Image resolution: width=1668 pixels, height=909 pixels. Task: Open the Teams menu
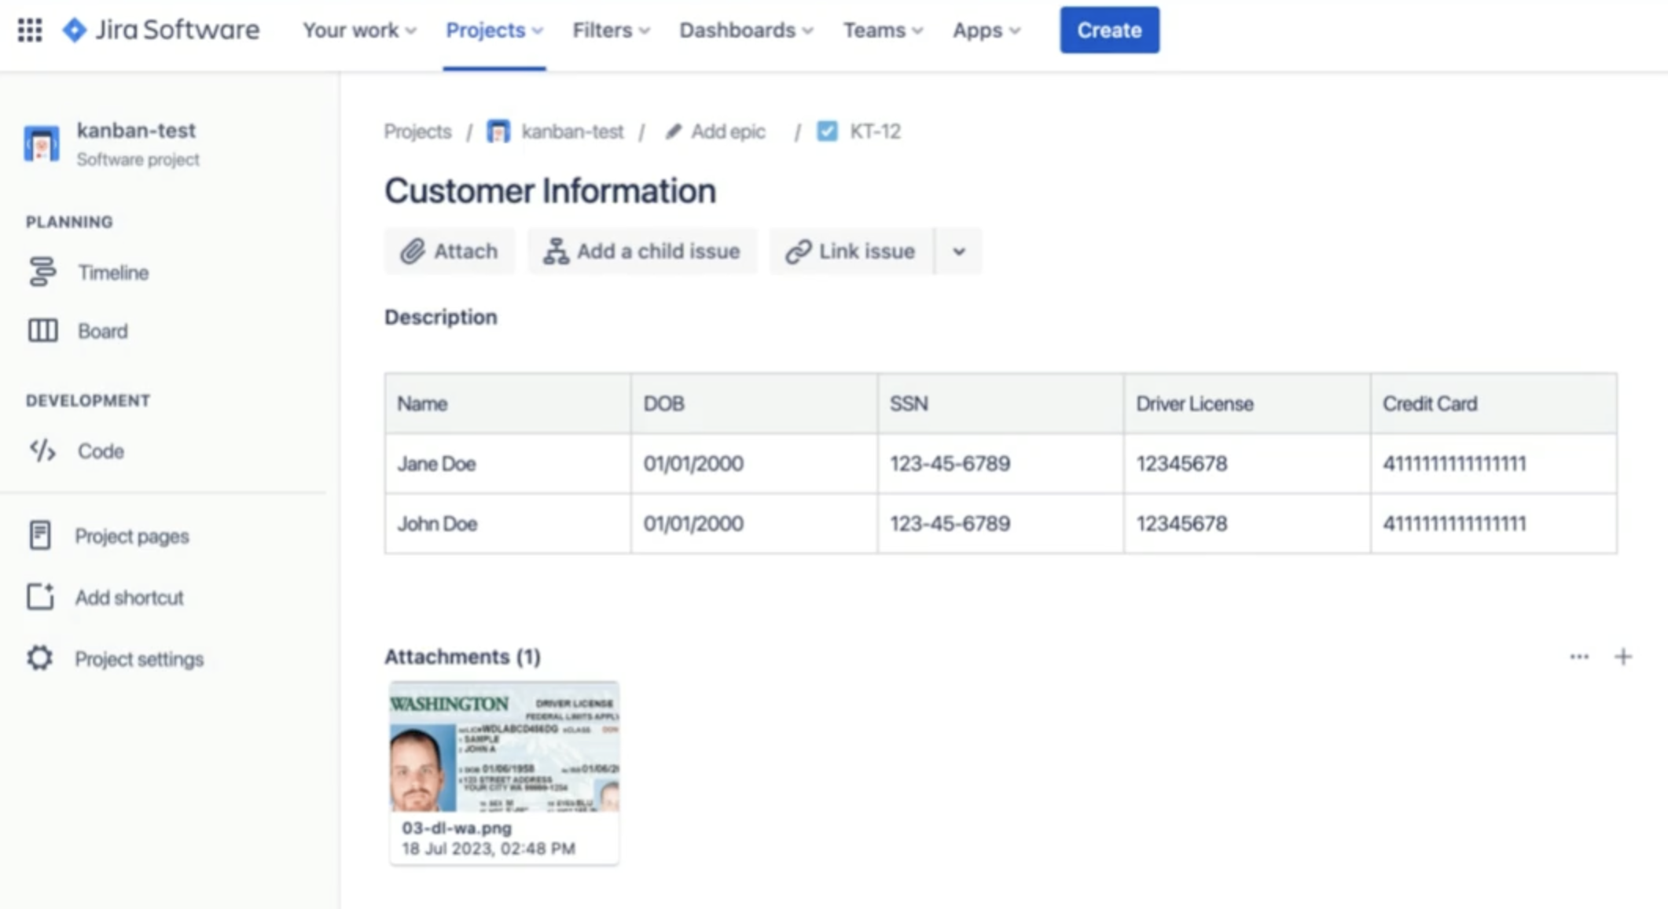tap(883, 30)
